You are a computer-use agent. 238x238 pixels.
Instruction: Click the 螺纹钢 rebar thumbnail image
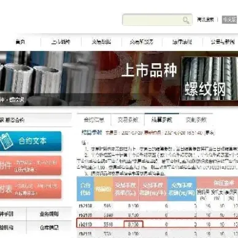coord(210,79)
